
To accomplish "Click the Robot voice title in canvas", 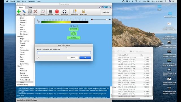I will tap(74, 26).
